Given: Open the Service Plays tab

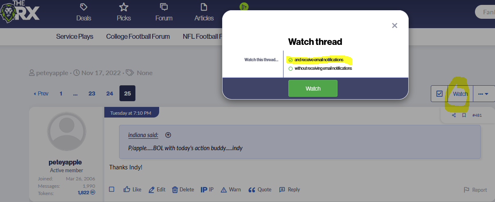Looking at the screenshot, I should [x=74, y=36].
